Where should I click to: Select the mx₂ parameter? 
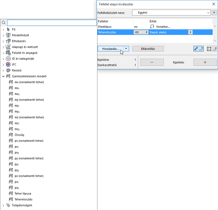click(17, 94)
